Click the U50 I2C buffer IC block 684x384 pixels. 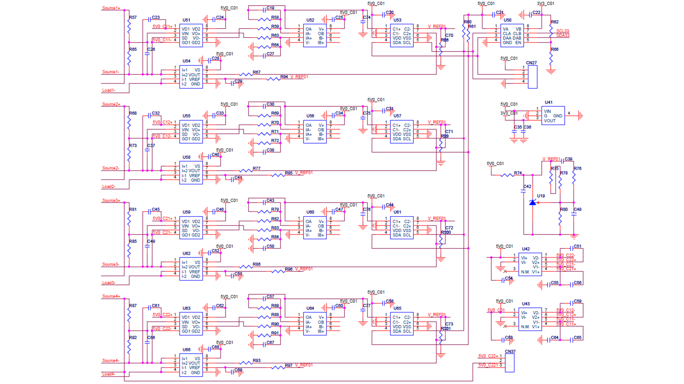tap(512, 35)
